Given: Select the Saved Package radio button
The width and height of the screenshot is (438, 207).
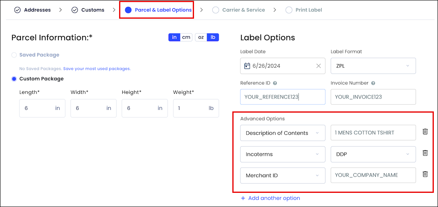Looking at the screenshot, I should coord(14,55).
